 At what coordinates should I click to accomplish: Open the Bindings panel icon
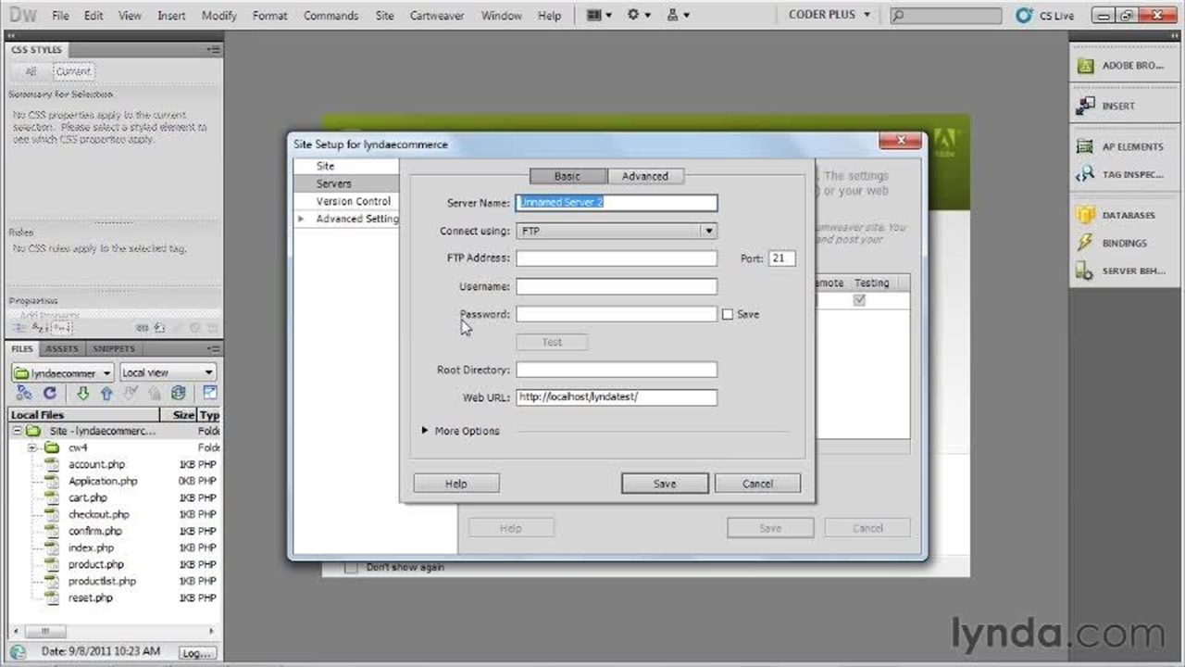[1085, 243]
